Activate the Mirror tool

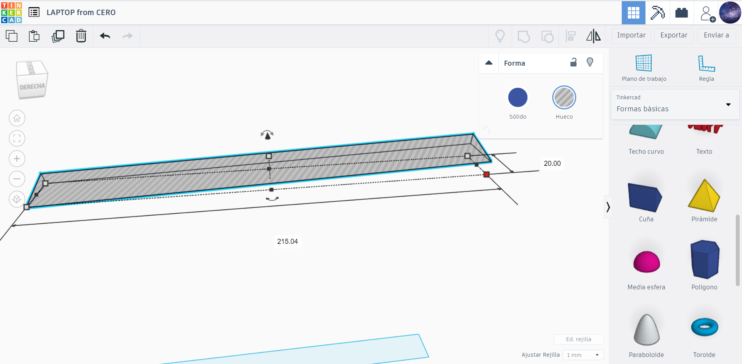pyautogui.click(x=594, y=36)
